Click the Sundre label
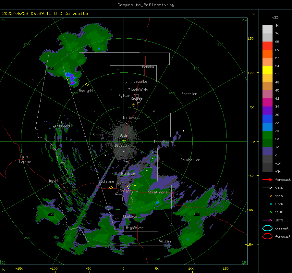The image size is (292, 273). pos(98,134)
